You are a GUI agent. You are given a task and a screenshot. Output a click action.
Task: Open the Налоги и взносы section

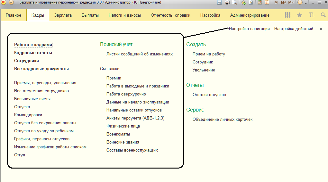(124, 15)
